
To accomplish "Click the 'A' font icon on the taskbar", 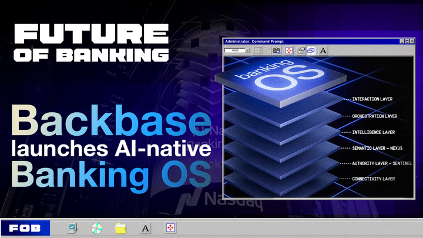I will (x=146, y=228).
